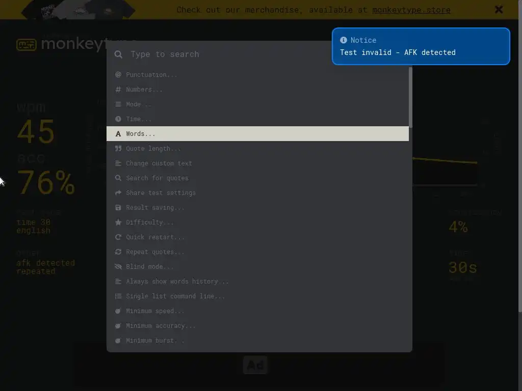Open Result saving... options
This screenshot has height=391, width=522.
pos(257,208)
